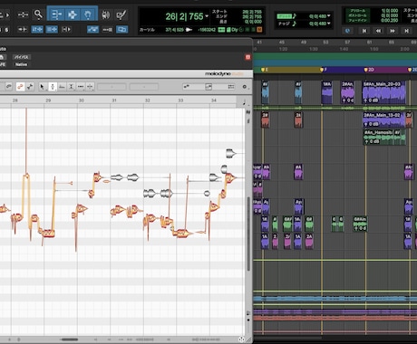Click the first empty value field in Melodyne's toolbar
417x344 pixels.
click(112, 87)
